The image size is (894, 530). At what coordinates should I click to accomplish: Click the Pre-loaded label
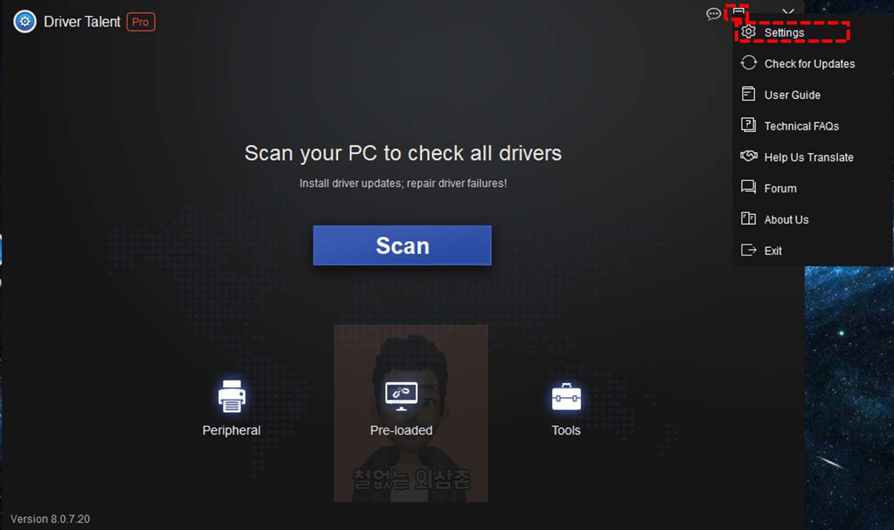(401, 430)
